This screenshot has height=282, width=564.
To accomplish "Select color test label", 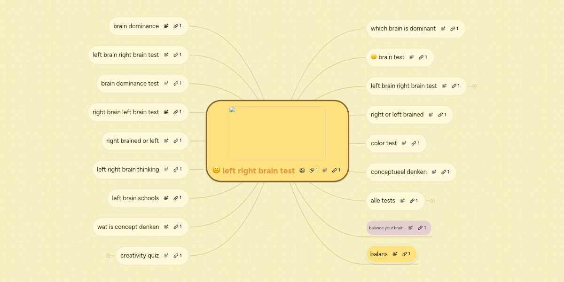I will point(384,143).
